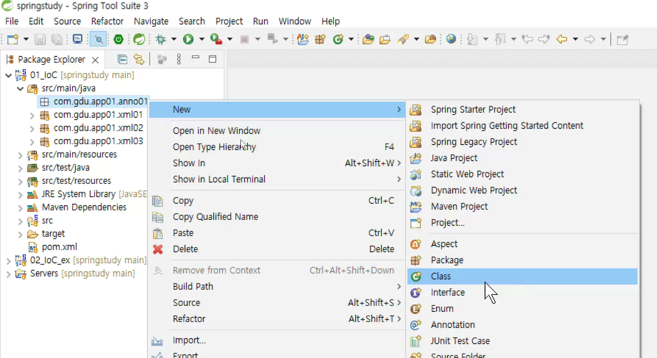The image size is (657, 358).
Task: Open the web browser globe icon
Action: click(x=451, y=39)
